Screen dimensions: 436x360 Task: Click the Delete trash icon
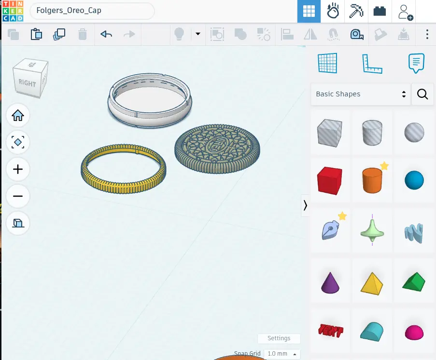pos(82,34)
